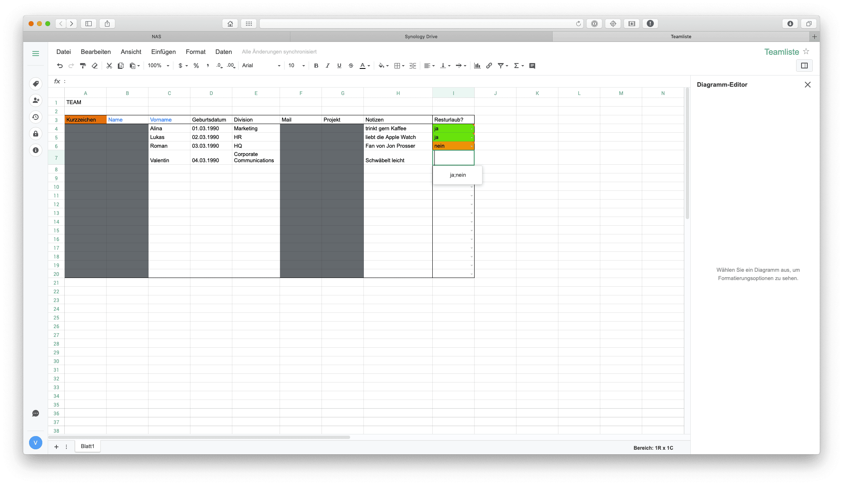
Task: Click the browser home icon
Action: tap(230, 24)
